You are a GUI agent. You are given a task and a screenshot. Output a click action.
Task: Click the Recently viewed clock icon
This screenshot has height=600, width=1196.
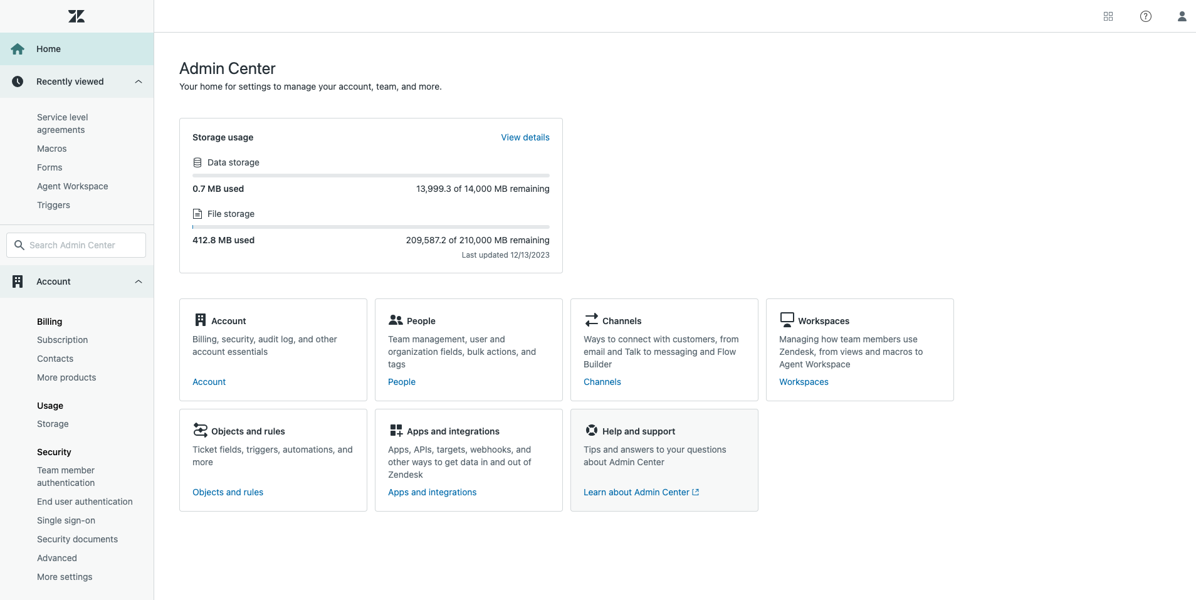coord(18,81)
